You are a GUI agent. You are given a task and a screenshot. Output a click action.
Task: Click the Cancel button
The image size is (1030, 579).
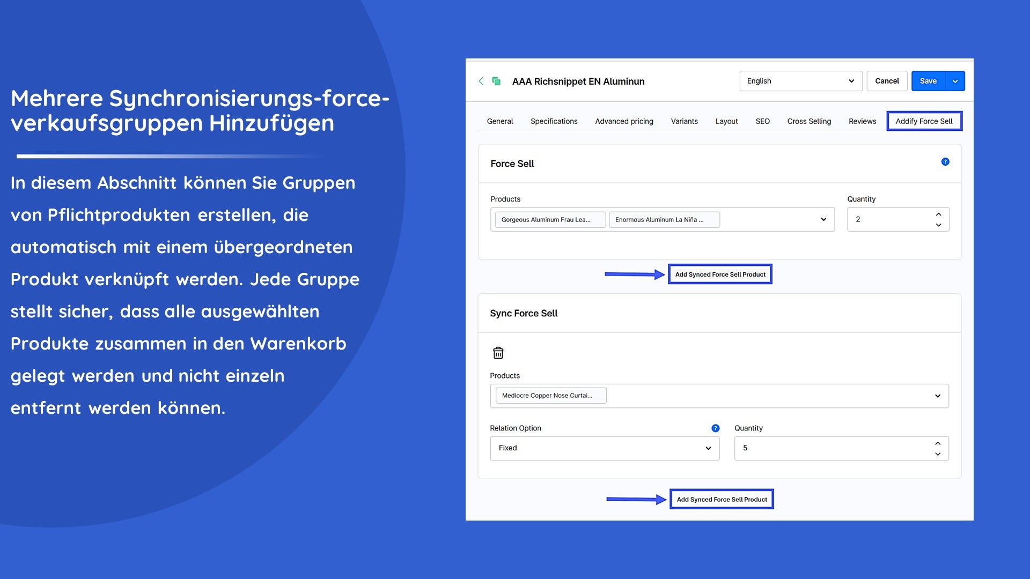pyautogui.click(x=887, y=81)
